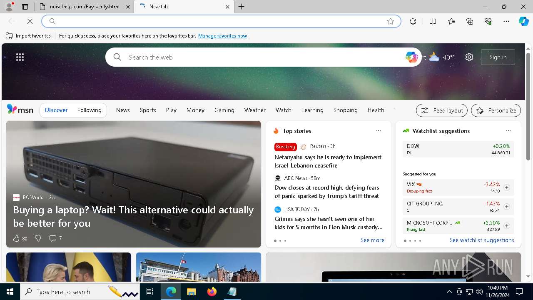This screenshot has width=533, height=300.
Task: Select the Following feed tab
Action: [x=89, y=110]
